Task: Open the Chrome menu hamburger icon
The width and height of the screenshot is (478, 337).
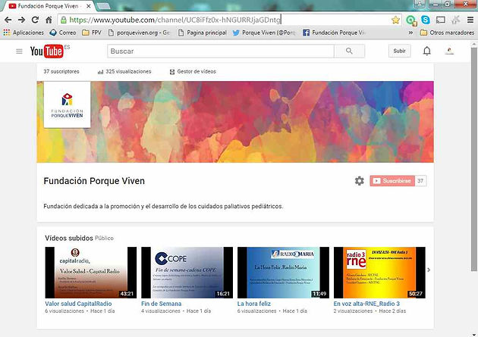Action: click(x=470, y=20)
